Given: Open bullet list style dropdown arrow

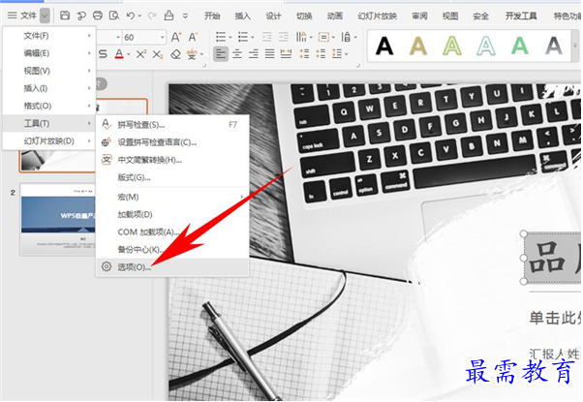Looking at the screenshot, I should (x=230, y=37).
